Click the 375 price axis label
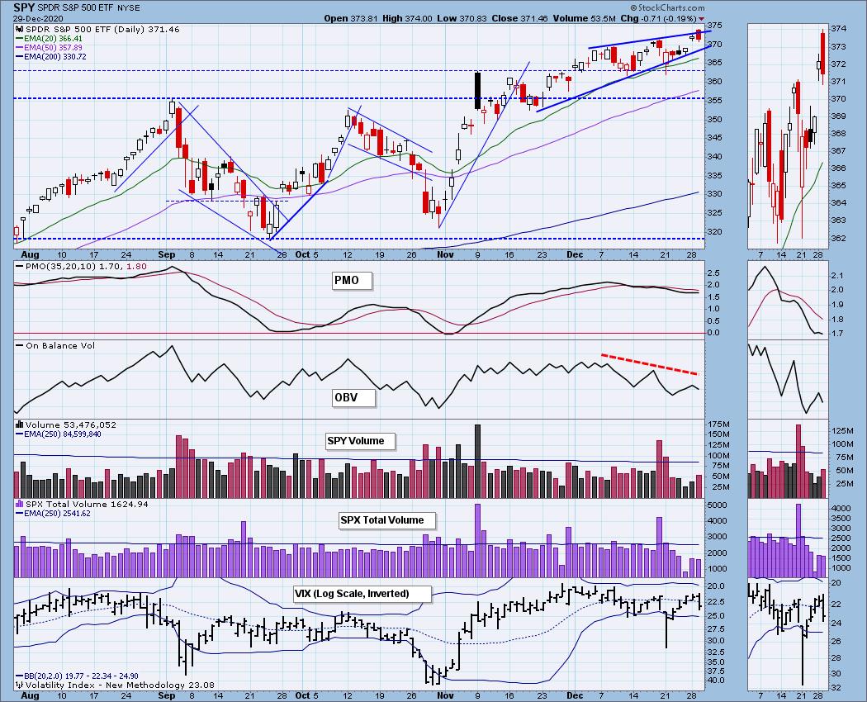This screenshot has width=867, height=702. pyautogui.click(x=715, y=26)
